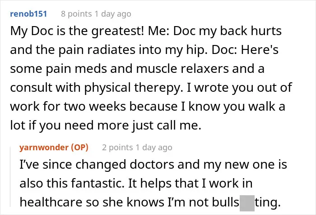Open yarnwonder's user profile
Screen dimensions: 316x215
(x=44, y=148)
